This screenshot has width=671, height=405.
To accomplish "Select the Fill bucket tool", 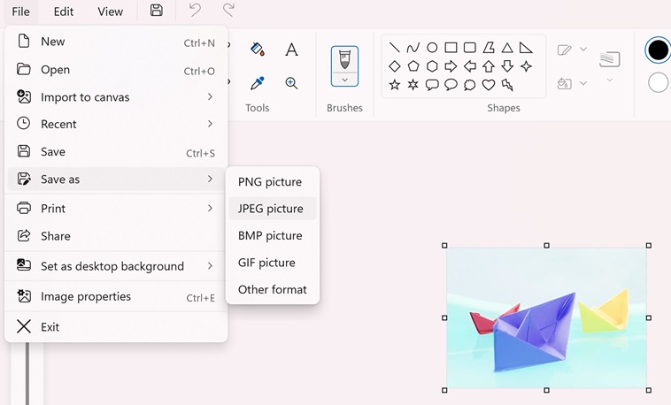I will [x=258, y=50].
